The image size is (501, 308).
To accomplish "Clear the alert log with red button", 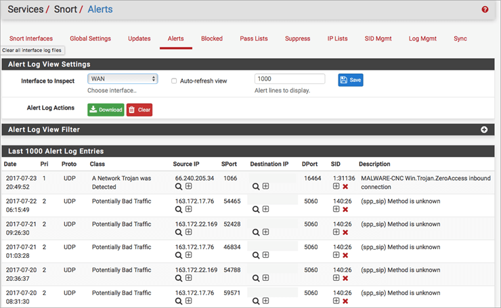I will click(x=139, y=110).
